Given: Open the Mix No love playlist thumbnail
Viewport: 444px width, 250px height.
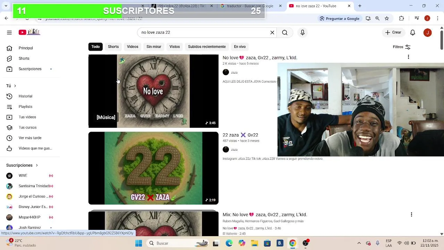Looking at the screenshot, I should [153, 224].
